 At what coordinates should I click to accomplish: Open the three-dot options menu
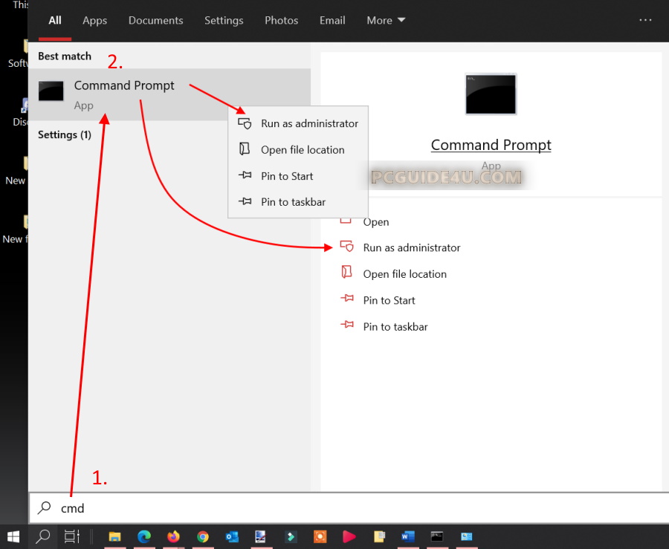click(646, 20)
